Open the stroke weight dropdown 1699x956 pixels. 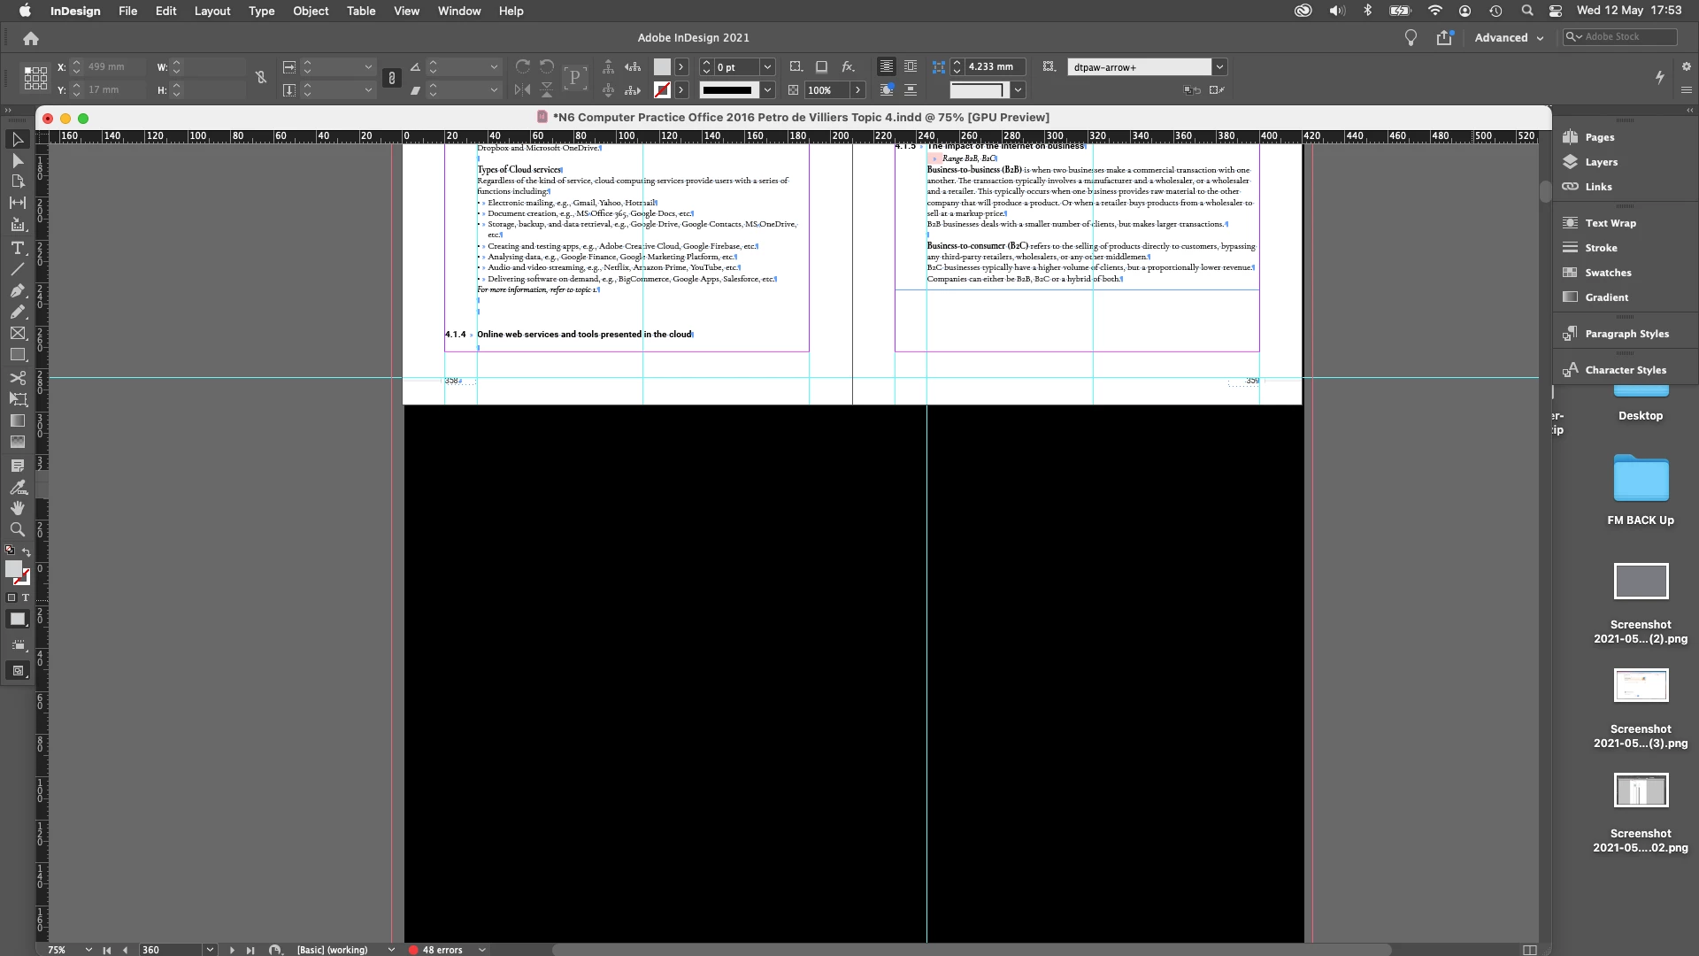tap(767, 66)
